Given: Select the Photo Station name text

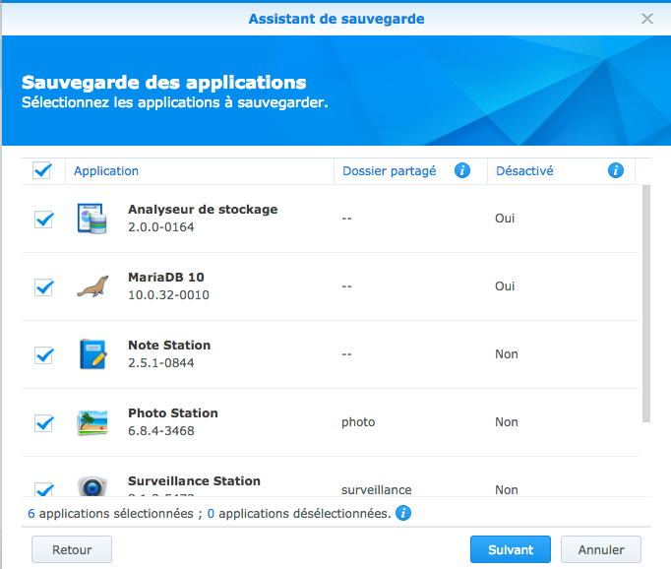Looking at the screenshot, I should [173, 413].
